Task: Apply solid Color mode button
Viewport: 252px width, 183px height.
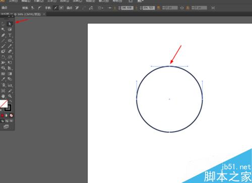Action: pyautogui.click(x=2, y=115)
